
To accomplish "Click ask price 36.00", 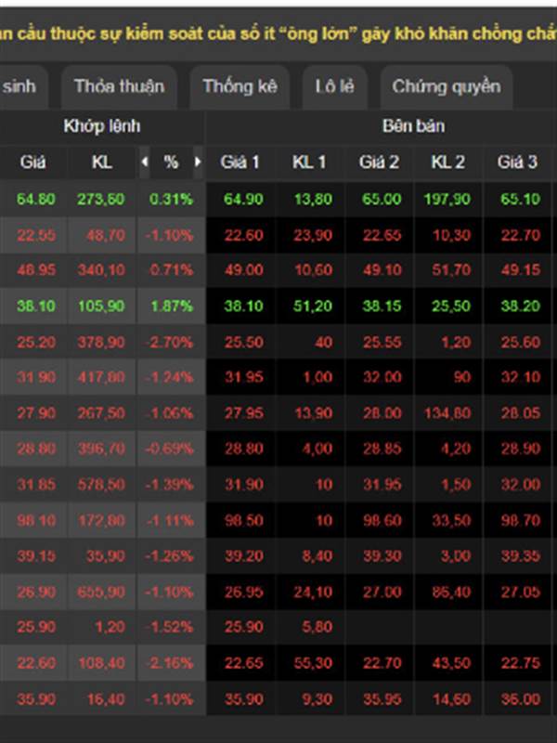I will click(x=520, y=698).
